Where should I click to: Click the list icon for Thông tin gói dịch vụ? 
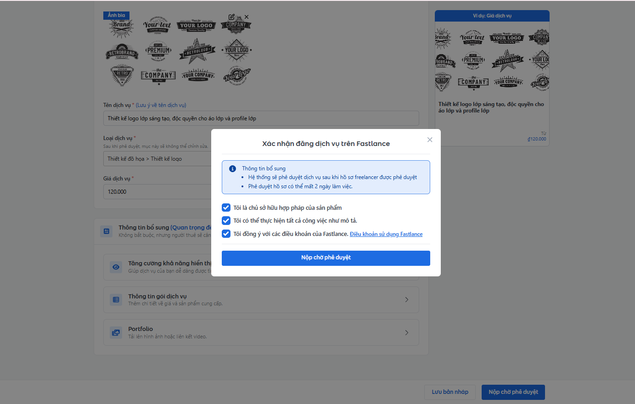pyautogui.click(x=116, y=300)
